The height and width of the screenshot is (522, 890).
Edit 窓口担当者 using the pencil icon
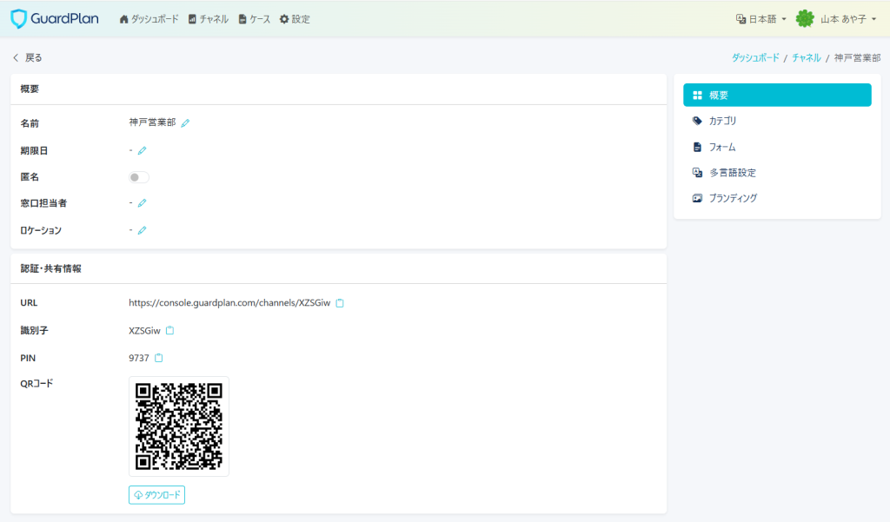click(x=142, y=203)
